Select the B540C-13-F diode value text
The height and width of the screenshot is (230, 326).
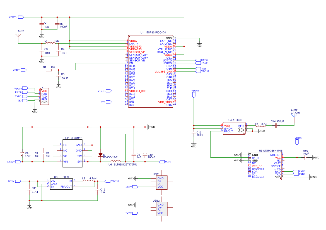click(110, 157)
